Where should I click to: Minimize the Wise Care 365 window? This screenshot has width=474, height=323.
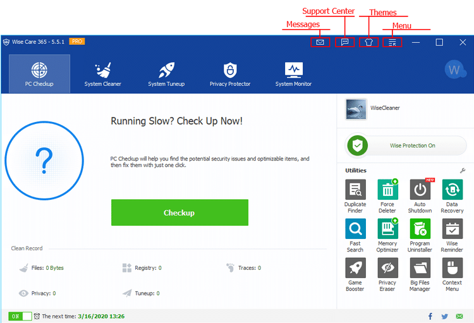(416, 42)
